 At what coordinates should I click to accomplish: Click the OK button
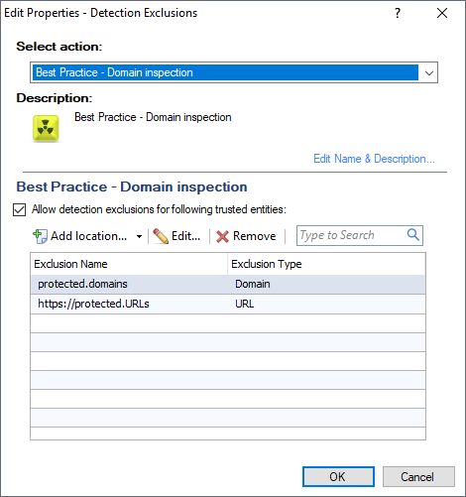coord(338,476)
